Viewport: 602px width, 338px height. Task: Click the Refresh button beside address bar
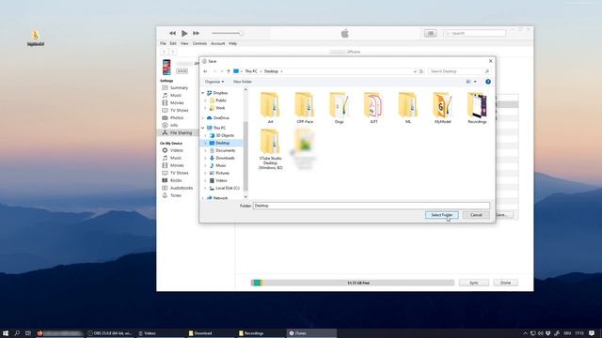tap(421, 71)
